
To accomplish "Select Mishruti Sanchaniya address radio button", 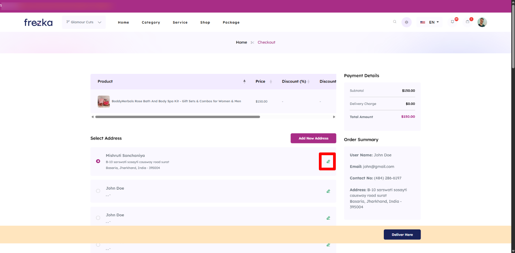I will tap(98, 161).
